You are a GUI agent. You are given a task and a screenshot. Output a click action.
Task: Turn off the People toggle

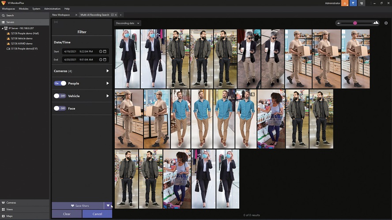click(x=60, y=83)
